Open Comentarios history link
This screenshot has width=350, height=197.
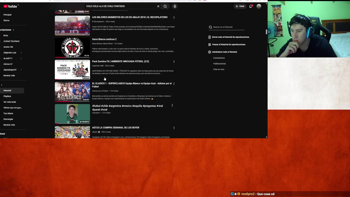click(x=219, y=58)
